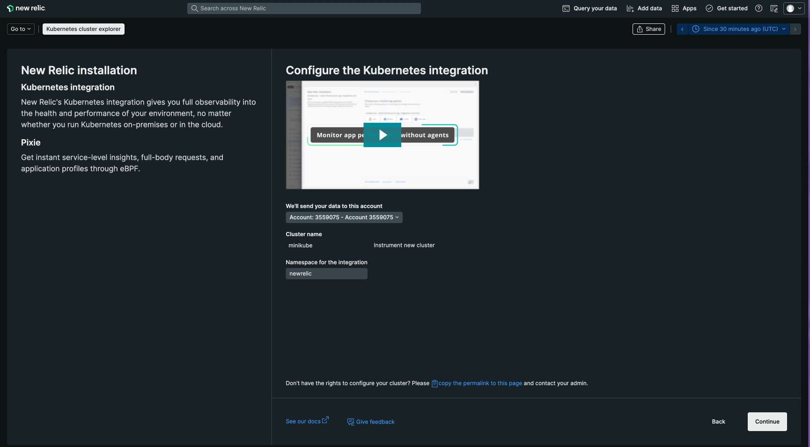Click the Back button
This screenshot has height=447, width=810.
718,422
